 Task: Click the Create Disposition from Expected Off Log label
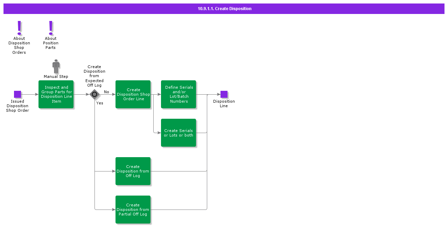[94, 76]
